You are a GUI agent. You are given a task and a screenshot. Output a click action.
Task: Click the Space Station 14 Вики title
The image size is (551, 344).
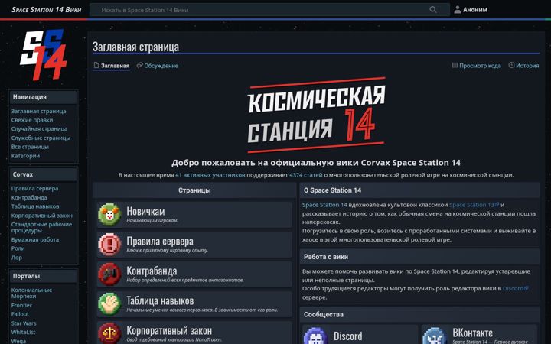click(47, 10)
